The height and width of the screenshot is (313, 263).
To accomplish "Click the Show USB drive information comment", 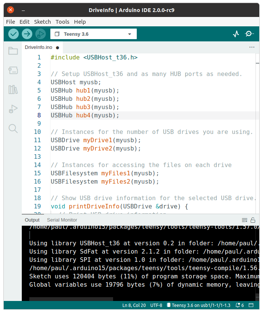I will (x=153, y=198).
